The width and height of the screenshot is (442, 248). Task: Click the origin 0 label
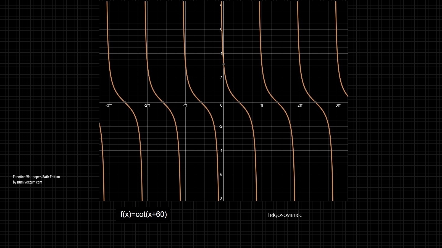(x=221, y=106)
